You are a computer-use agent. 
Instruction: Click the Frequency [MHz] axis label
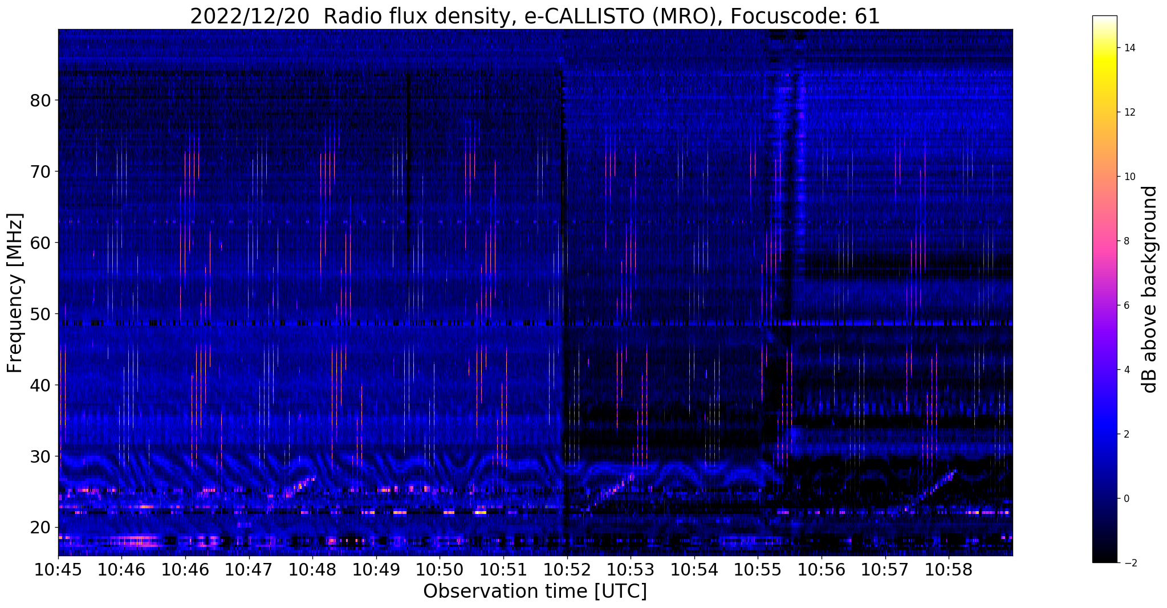tap(15, 293)
